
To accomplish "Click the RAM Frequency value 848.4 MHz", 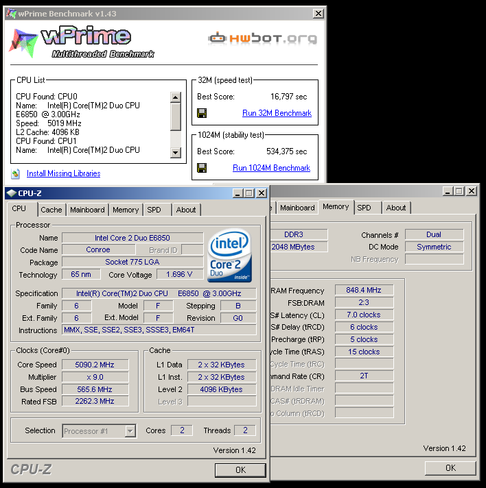I will 364,290.
